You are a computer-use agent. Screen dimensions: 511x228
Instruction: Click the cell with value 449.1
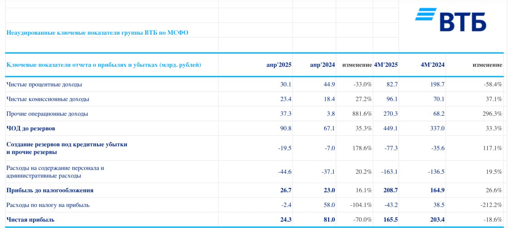click(390, 128)
